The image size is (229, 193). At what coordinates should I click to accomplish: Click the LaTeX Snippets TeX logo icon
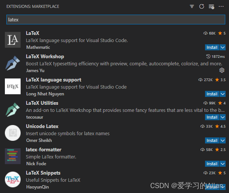[13, 179]
